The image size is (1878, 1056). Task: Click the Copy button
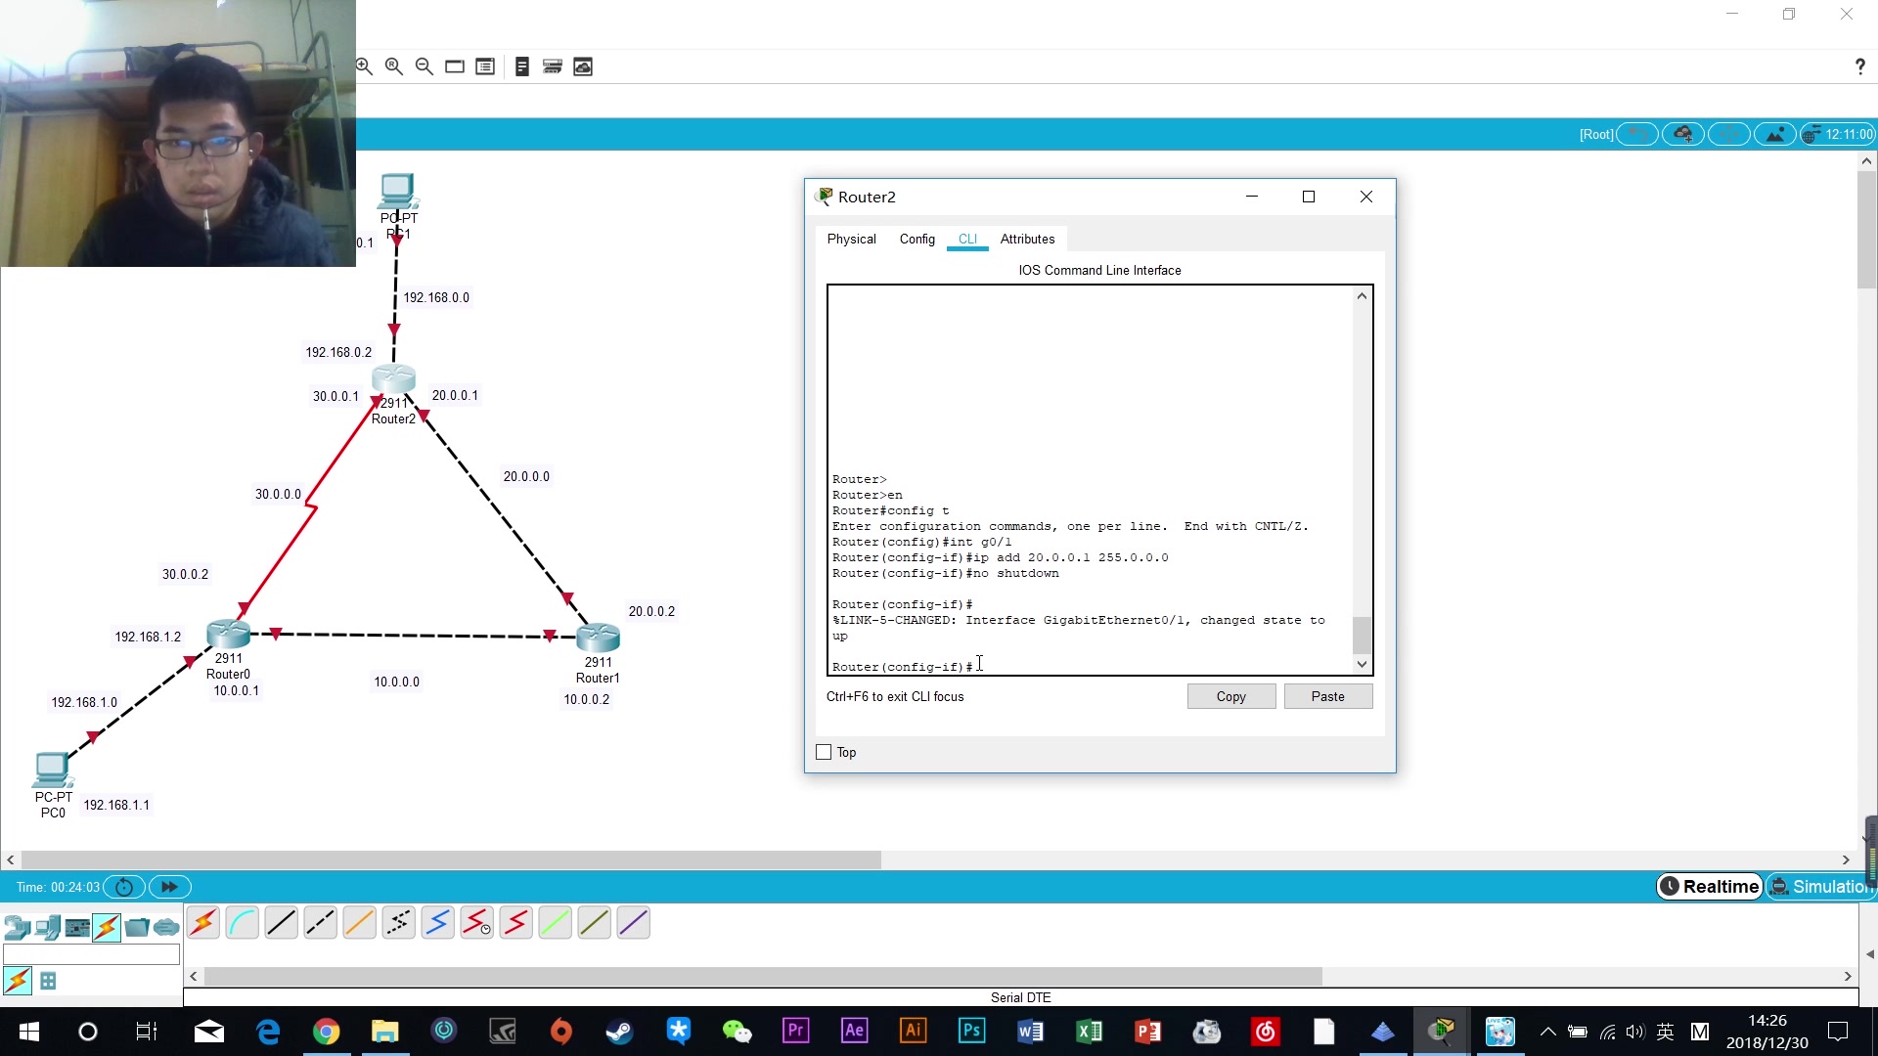pos(1230,696)
